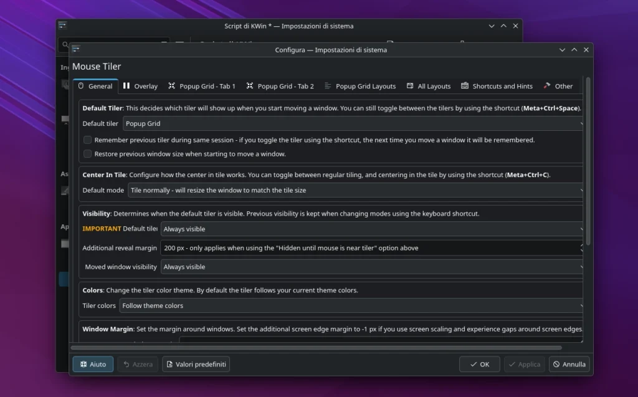Select the General tab's stopwatch icon

[80, 86]
